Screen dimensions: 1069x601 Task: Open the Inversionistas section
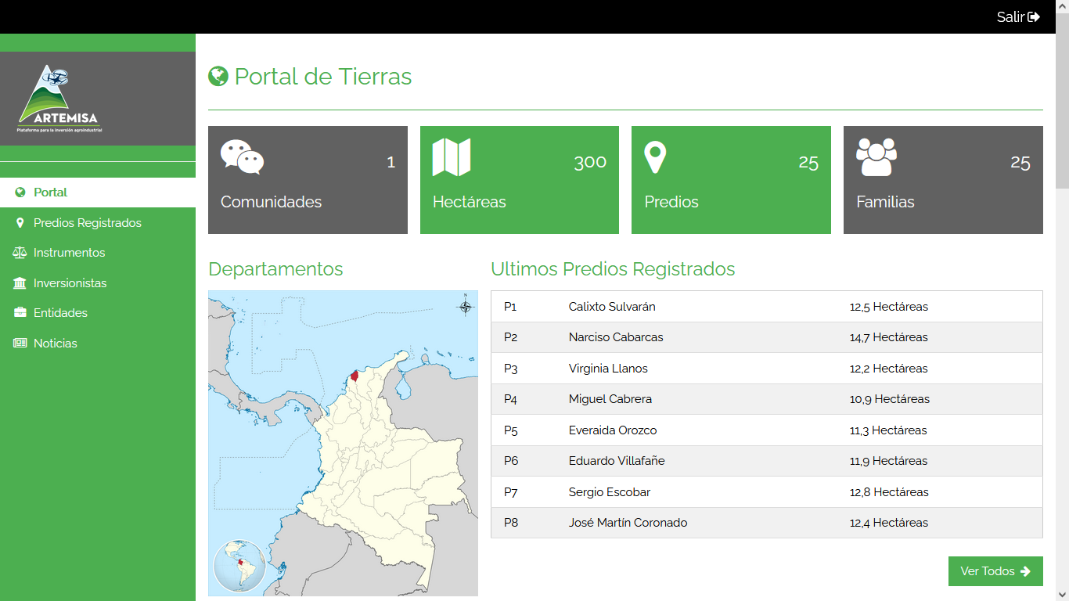tap(98, 283)
